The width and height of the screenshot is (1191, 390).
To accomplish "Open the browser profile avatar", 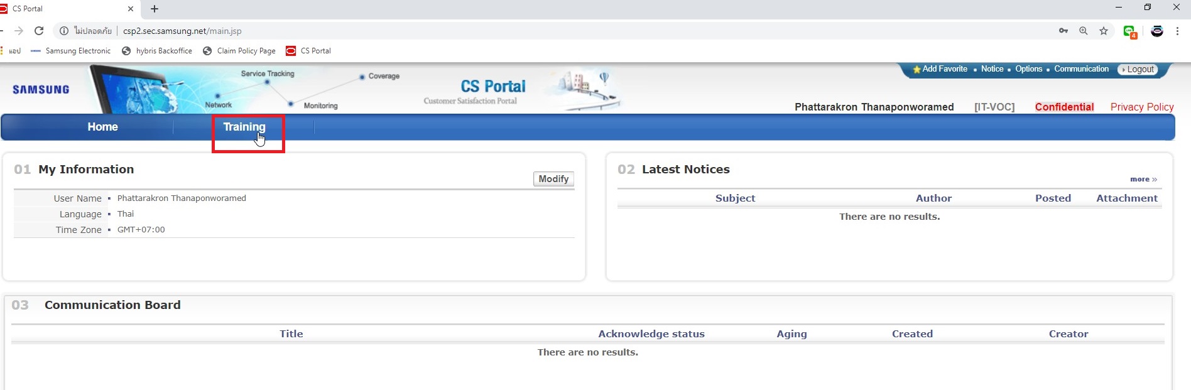I will tap(1157, 31).
